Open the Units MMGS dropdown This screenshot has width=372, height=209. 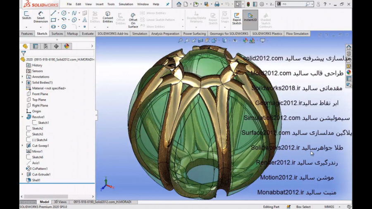339,207
